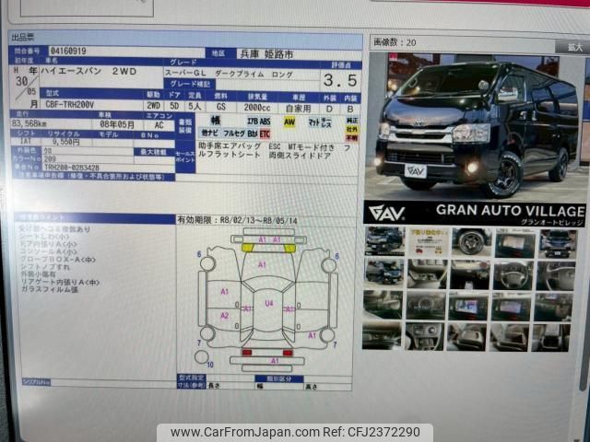
Task: Click the A2 damage mark on diagram
Action: point(224,316)
